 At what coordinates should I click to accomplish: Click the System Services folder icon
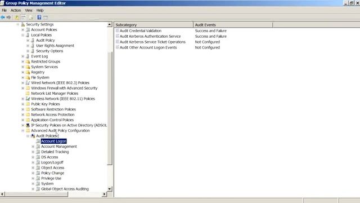coord(28,67)
